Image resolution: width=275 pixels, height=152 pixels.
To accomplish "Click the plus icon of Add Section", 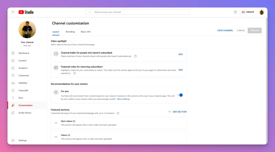I will coord(169,112).
